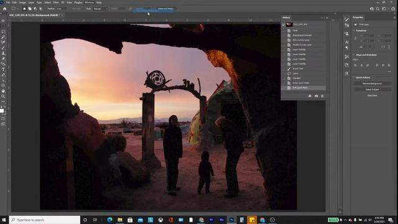Select the Move tool
This screenshot has width=398, height=224.
pos(3,21)
